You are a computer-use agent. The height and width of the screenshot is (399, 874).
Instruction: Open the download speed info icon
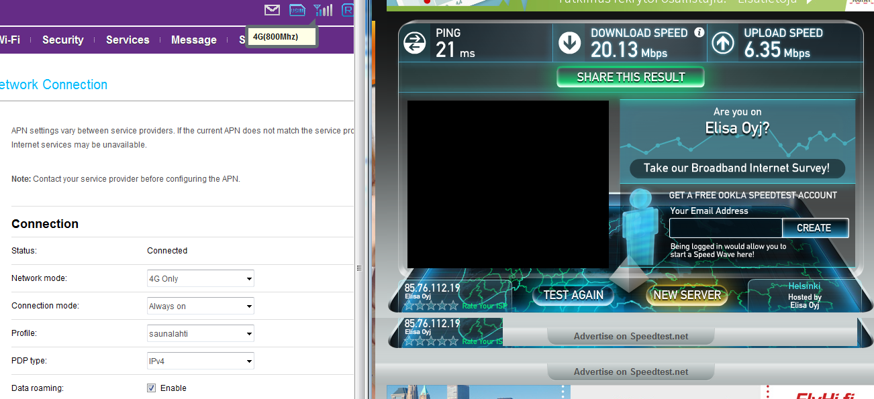pyautogui.click(x=699, y=32)
